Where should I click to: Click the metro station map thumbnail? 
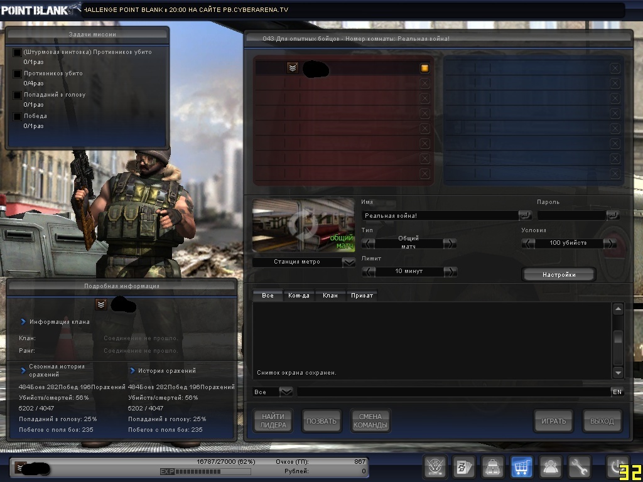[x=303, y=225]
